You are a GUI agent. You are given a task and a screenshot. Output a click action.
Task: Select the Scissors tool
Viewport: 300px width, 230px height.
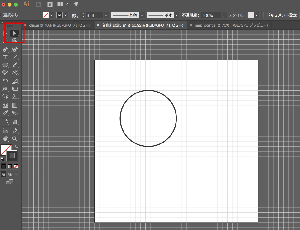[x=14, y=72]
